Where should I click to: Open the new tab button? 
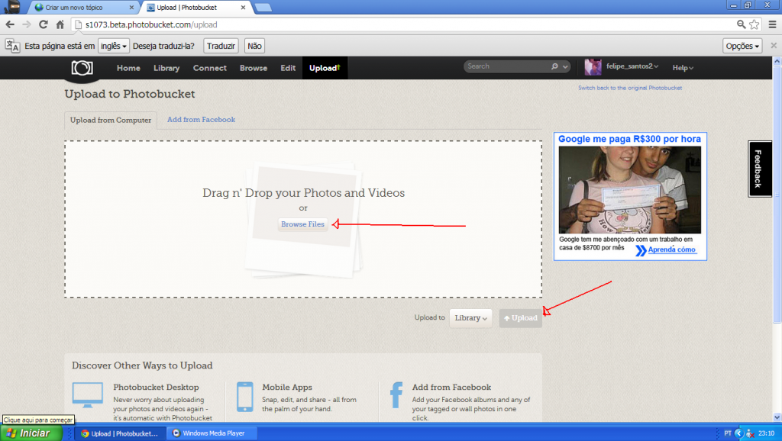point(263,8)
